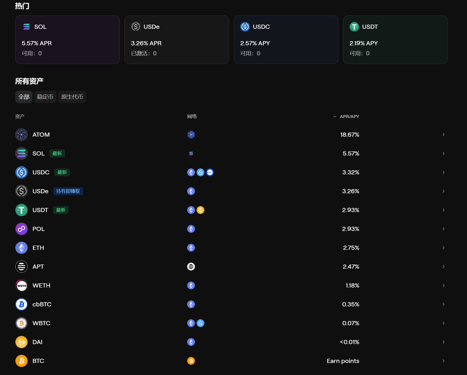
Task: Open the USDe 3.26% APR popular card
Action: point(177,40)
